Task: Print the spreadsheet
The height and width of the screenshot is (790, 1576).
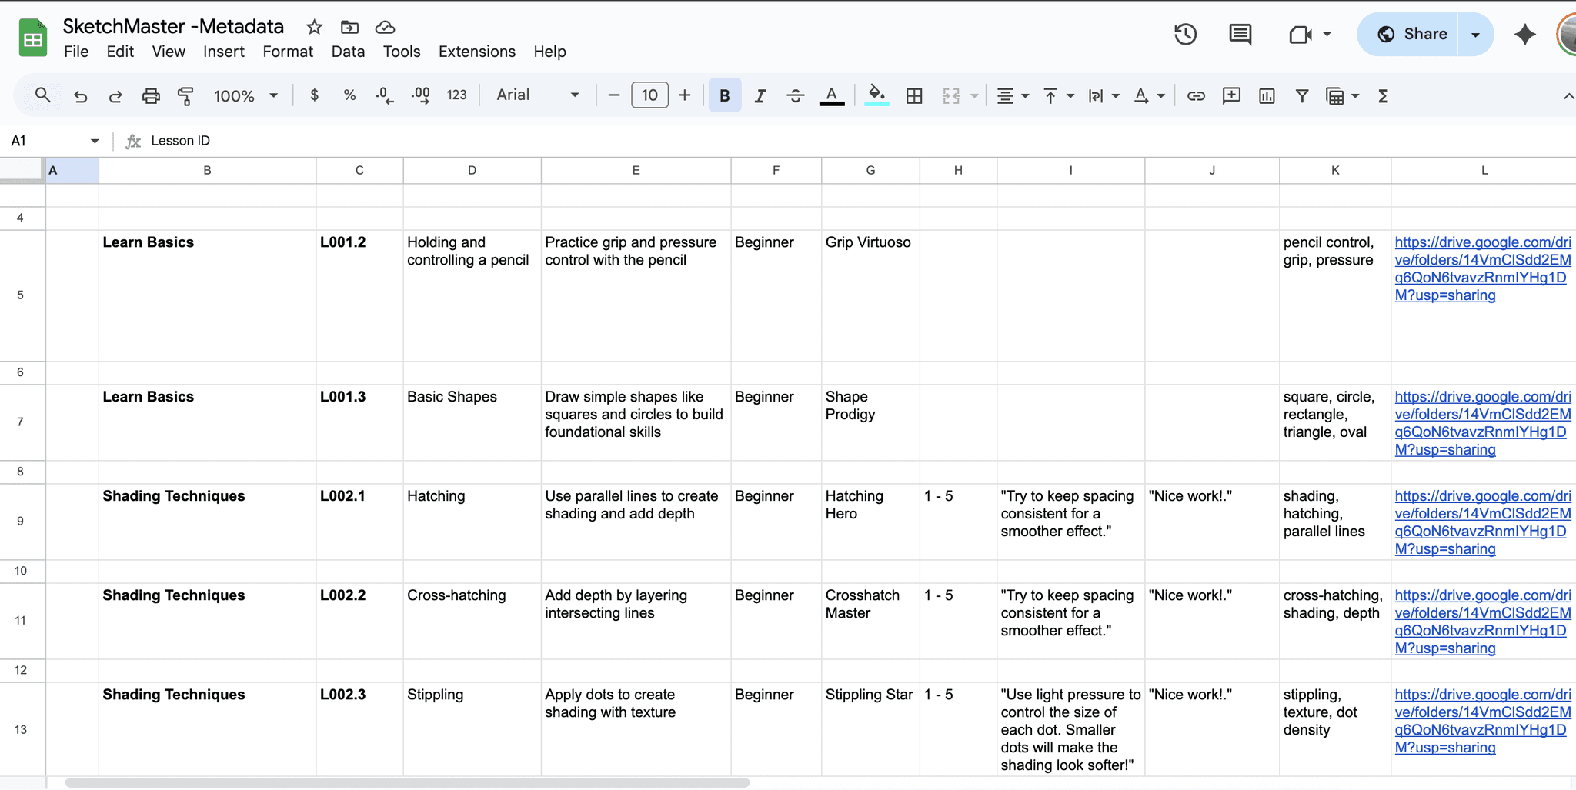Action: coord(151,96)
